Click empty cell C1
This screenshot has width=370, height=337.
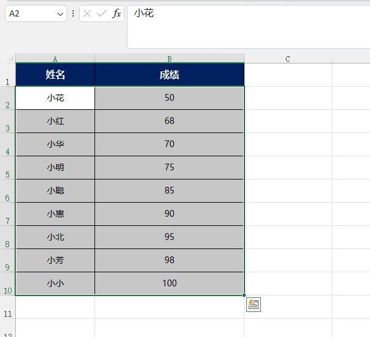coord(288,74)
